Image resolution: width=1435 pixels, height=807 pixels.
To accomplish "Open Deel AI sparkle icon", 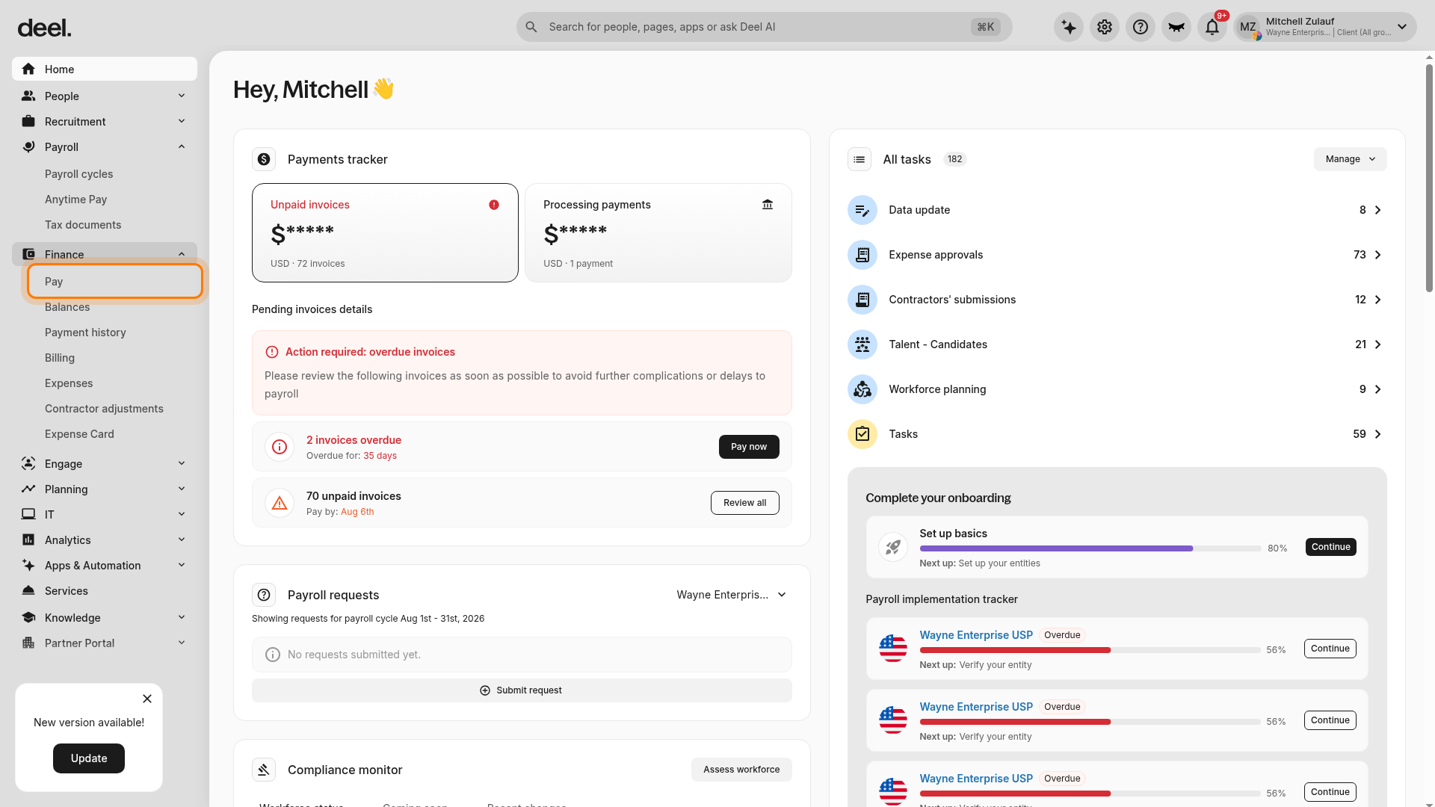I will point(1069,27).
